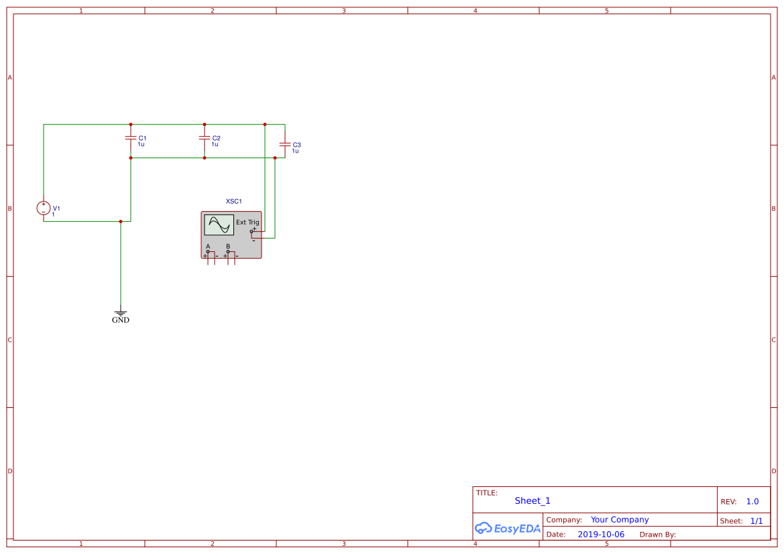
Task: Click channel A input pin of oscilloscope
Action: (x=208, y=251)
